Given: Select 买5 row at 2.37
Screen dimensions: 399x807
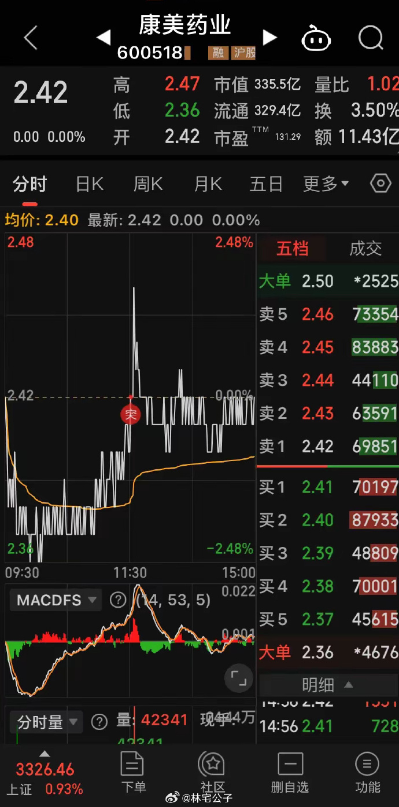Looking at the screenshot, I should pos(328,619).
